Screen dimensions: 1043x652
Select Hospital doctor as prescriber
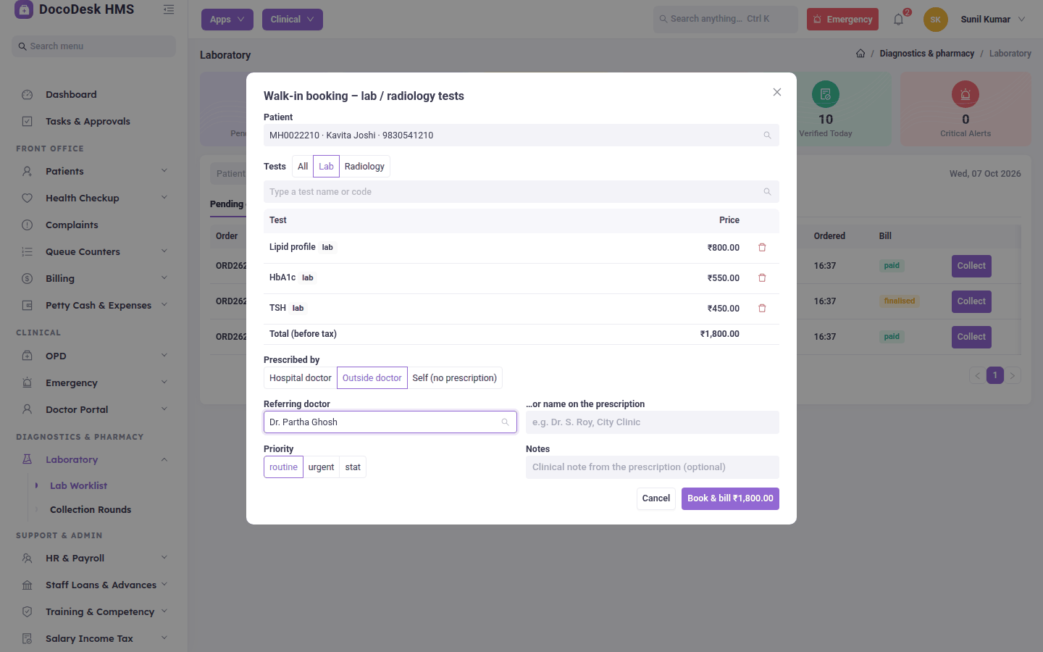(x=301, y=378)
